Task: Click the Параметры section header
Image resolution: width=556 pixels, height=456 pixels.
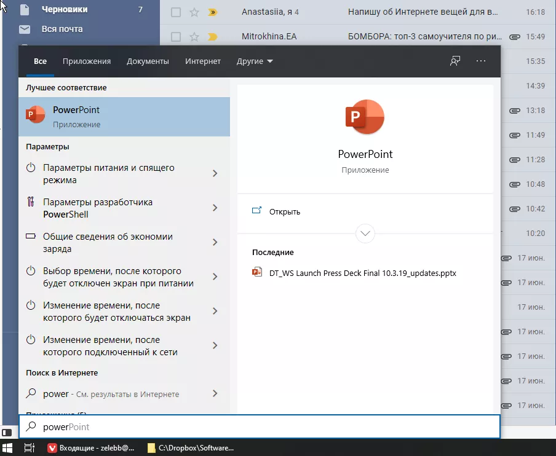Action: pyautogui.click(x=47, y=147)
